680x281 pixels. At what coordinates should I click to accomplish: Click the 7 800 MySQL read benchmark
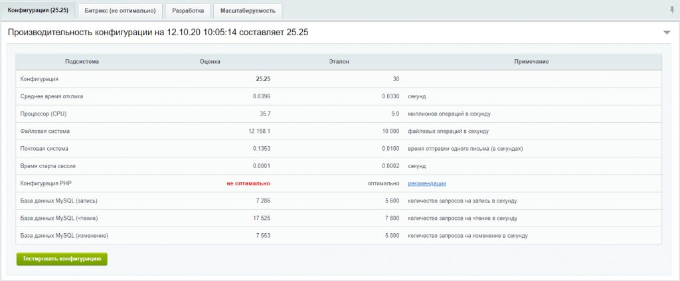[392, 219]
